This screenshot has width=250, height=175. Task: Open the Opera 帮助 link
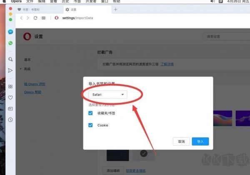[x=32, y=92]
